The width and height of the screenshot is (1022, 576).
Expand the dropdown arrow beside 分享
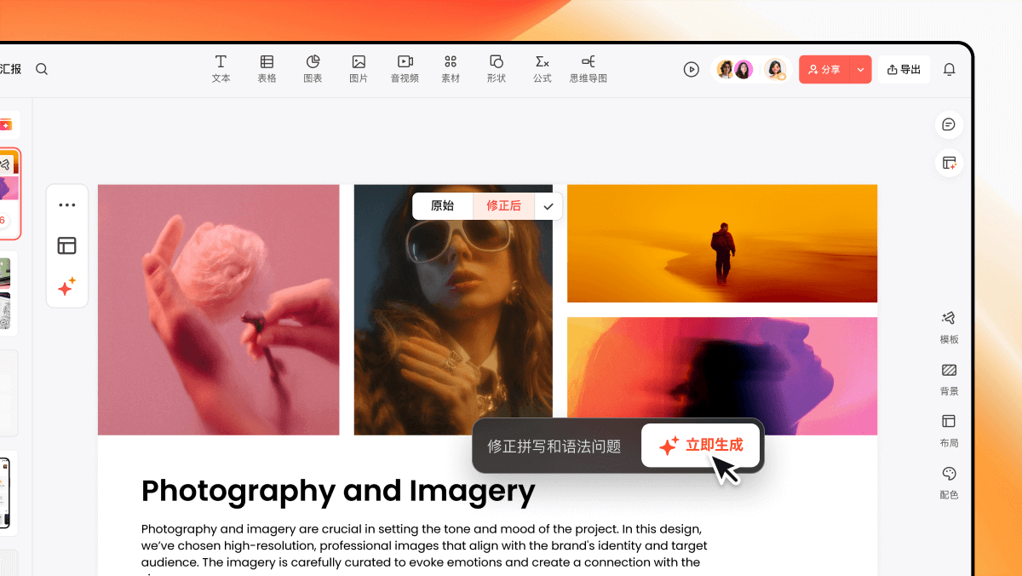pos(861,70)
